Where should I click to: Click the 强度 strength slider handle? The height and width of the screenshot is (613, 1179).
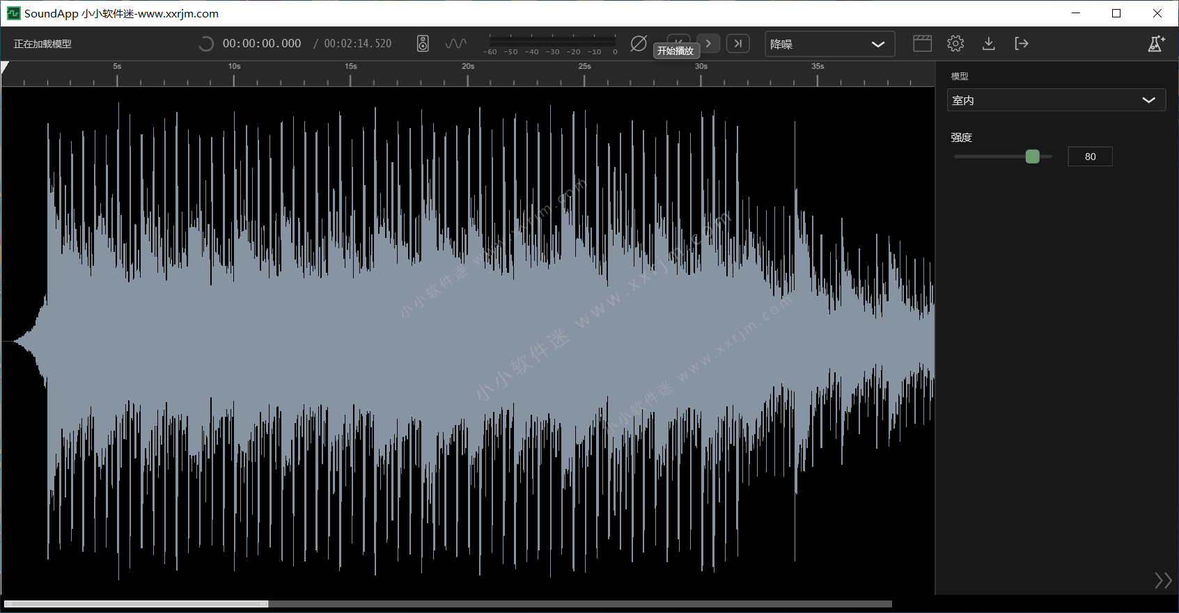[1033, 157]
